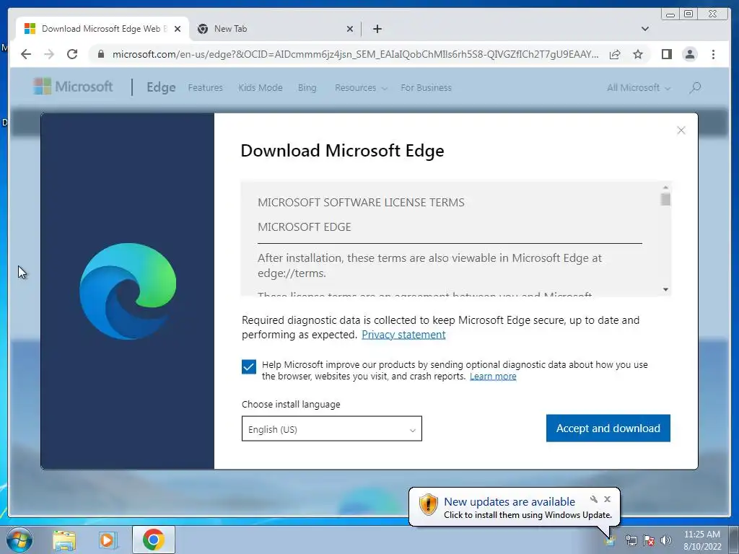
Task: Click the browser forward arrow
Action: (49, 54)
